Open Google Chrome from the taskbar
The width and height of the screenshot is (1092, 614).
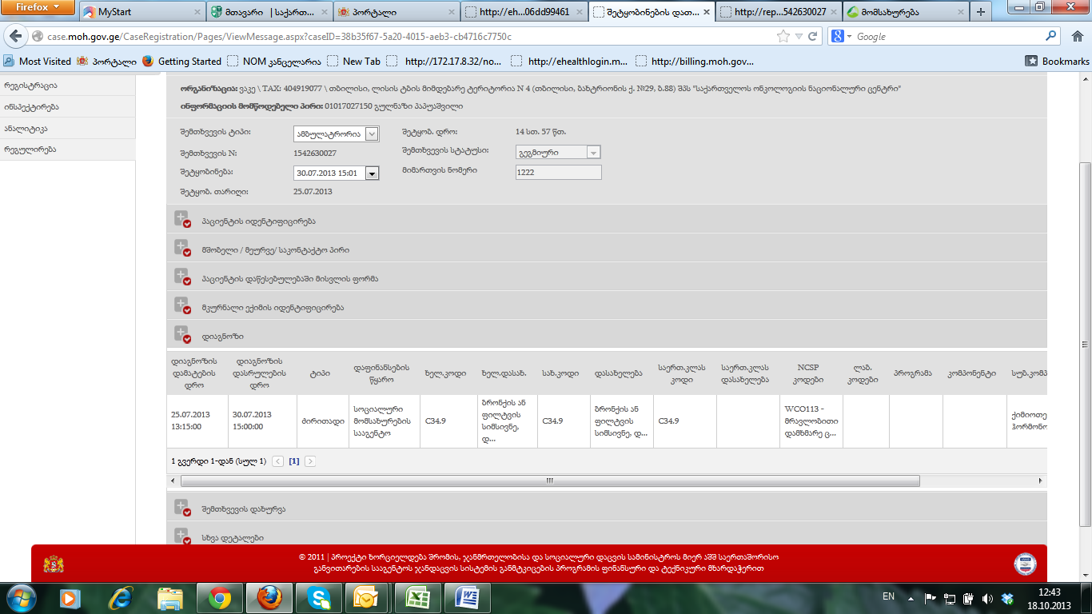pyautogui.click(x=220, y=597)
